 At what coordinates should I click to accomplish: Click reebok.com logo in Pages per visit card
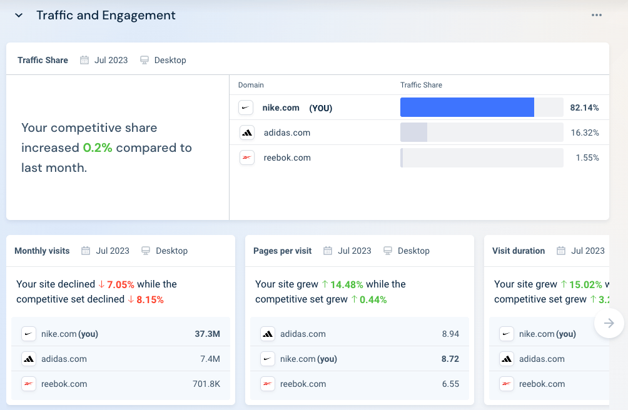[x=268, y=384]
